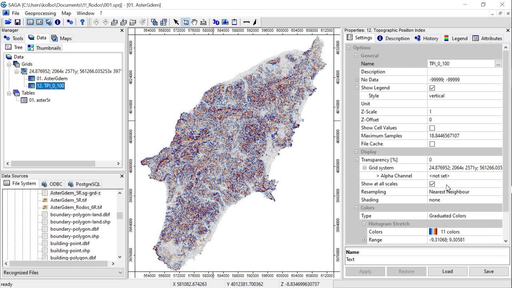Click the Save project toolbar icon
This screenshot has height=288, width=512.
[18, 22]
